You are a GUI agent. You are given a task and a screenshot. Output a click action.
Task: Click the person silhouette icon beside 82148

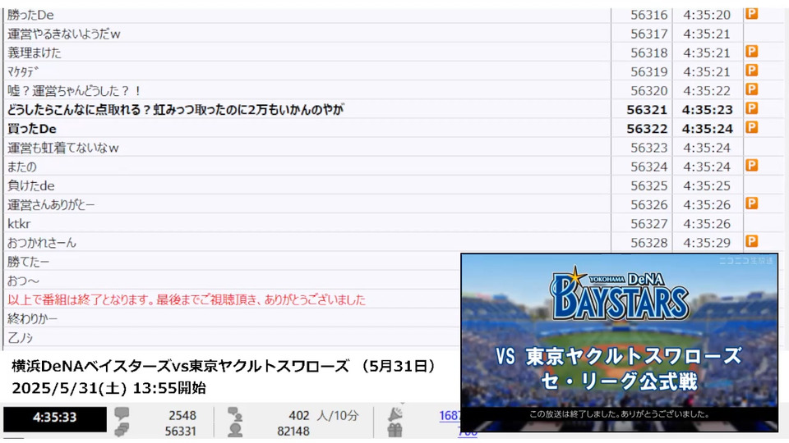click(235, 431)
